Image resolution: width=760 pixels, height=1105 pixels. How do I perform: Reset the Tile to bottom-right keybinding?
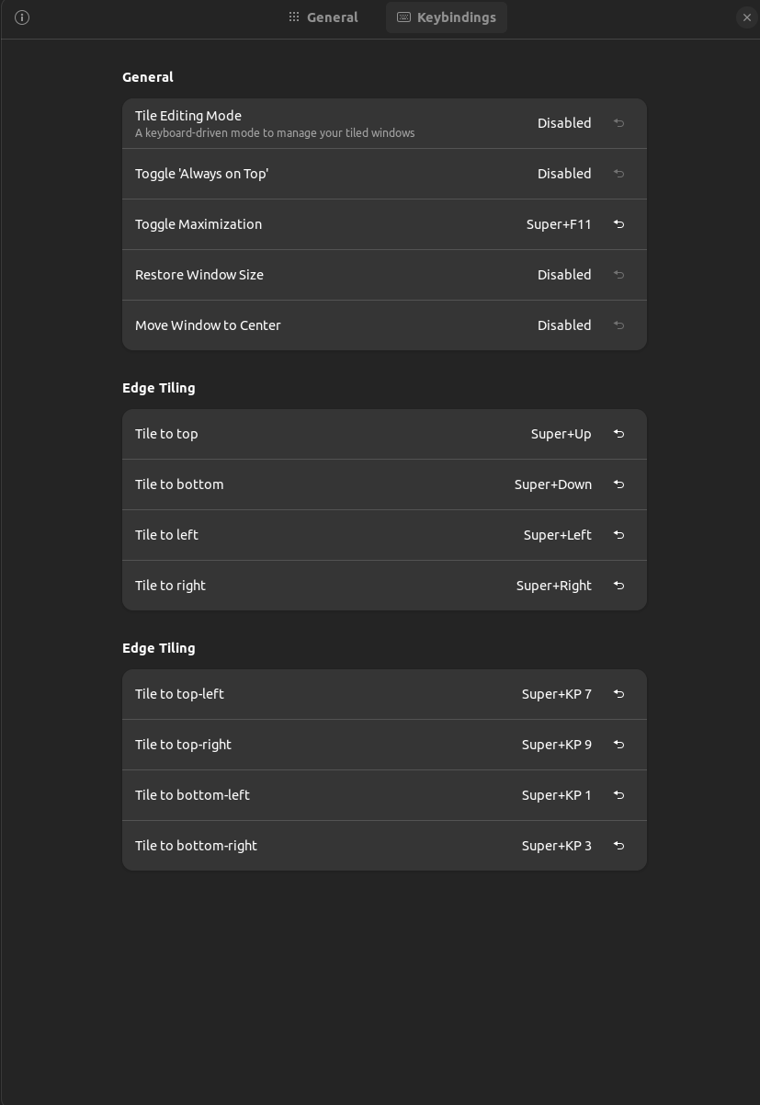(619, 846)
